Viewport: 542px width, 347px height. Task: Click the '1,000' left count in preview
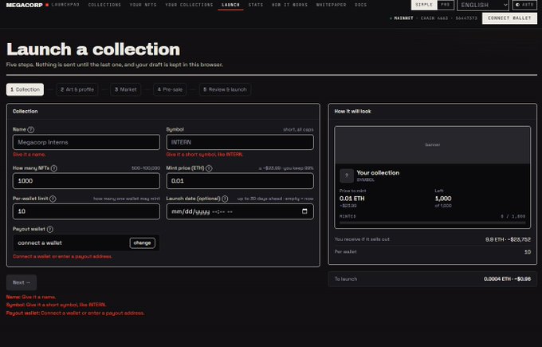click(443, 199)
